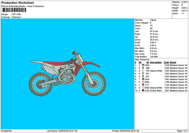Select the Zoom value "1:1"
This screenshot has height=133, width=189.
click(x=183, y=13)
